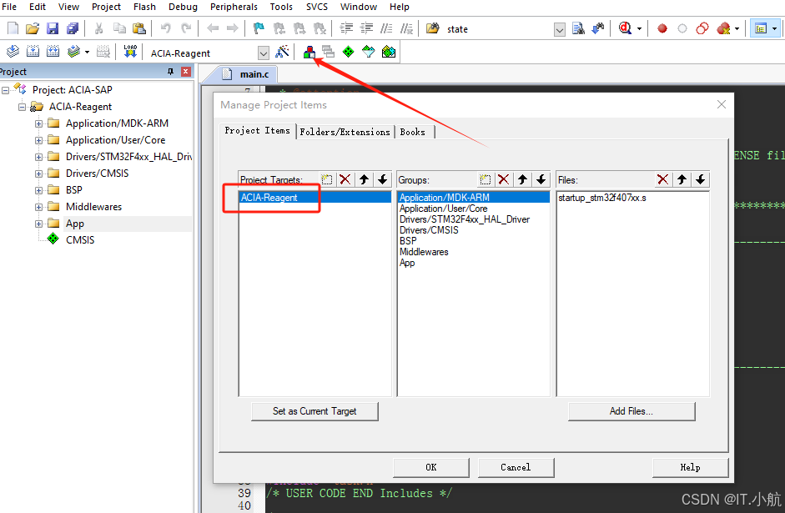
Task: Move project target up arrow
Action: pyautogui.click(x=364, y=179)
